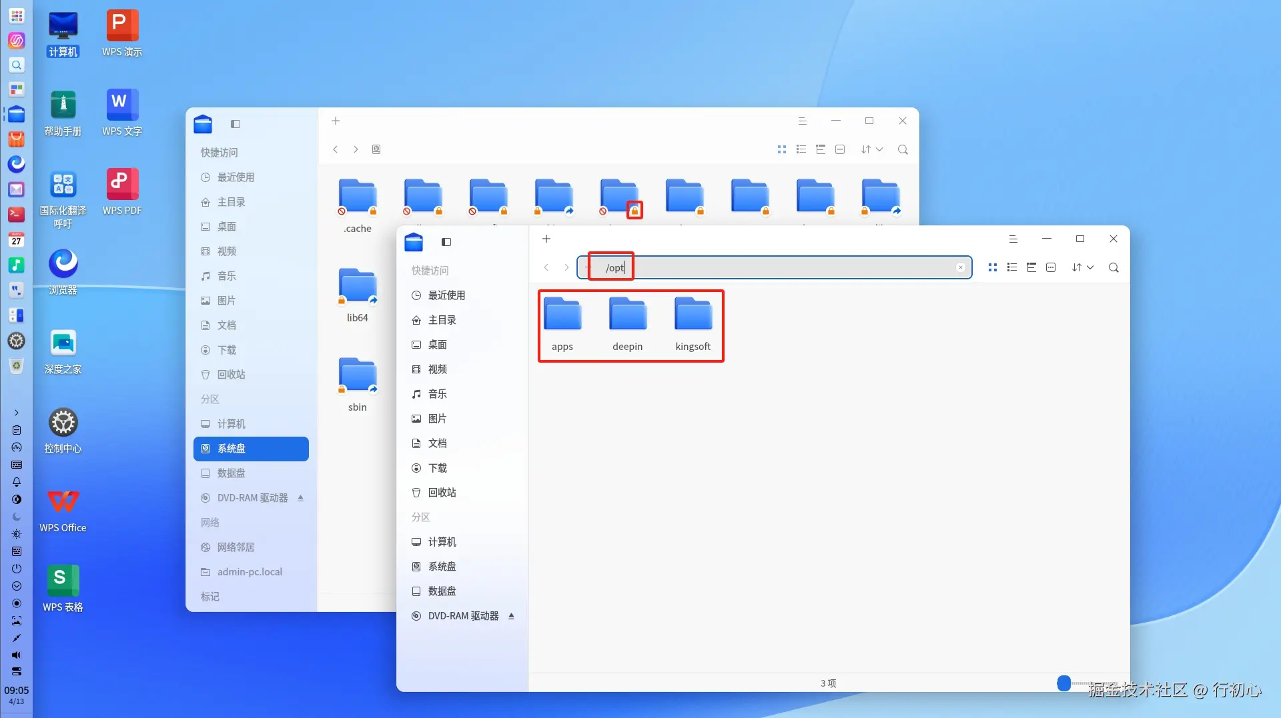The image size is (1281, 718).
Task: Toggle the back window sidebar
Action: (236, 124)
